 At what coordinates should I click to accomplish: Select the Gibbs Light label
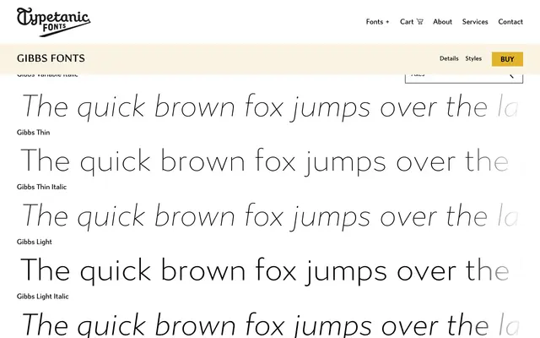(x=35, y=242)
